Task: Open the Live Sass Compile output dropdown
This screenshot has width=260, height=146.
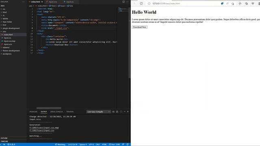Action: [x=98, y=112]
